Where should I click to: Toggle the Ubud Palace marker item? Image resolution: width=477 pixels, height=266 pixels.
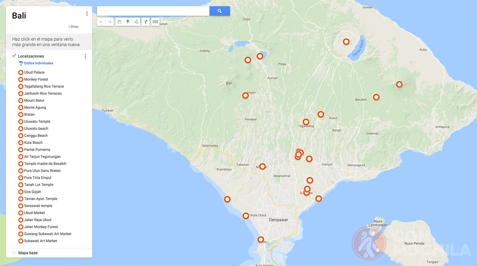[x=34, y=72]
